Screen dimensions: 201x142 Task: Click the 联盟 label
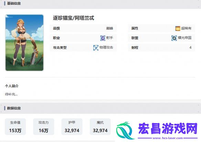(x=135, y=38)
